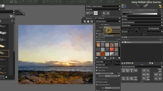Viewport: 163px width, 91px height.
Task: Open the Expression Pressure dropdown
Action: (111, 76)
